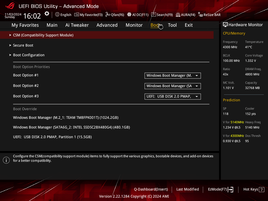268x201 pixels.
Task: Switch to the Exit tab
Action: pos(189,25)
